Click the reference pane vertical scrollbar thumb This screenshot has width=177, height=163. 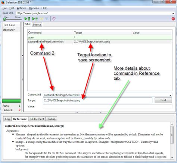tap(172, 135)
